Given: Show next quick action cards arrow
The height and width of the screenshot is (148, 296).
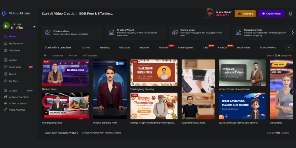Looking at the screenshot, I should (x=293, y=33).
